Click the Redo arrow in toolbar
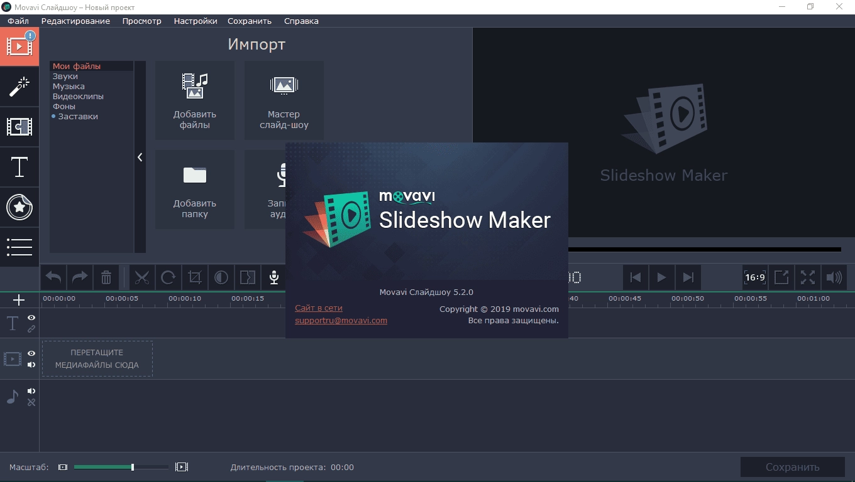 point(80,277)
